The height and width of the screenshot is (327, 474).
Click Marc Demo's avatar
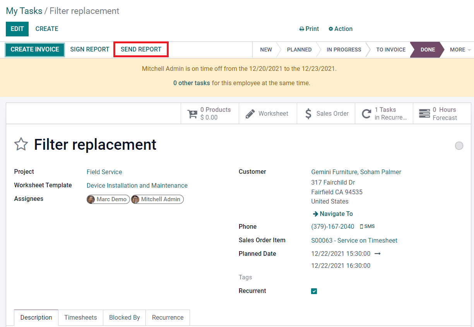click(91, 199)
